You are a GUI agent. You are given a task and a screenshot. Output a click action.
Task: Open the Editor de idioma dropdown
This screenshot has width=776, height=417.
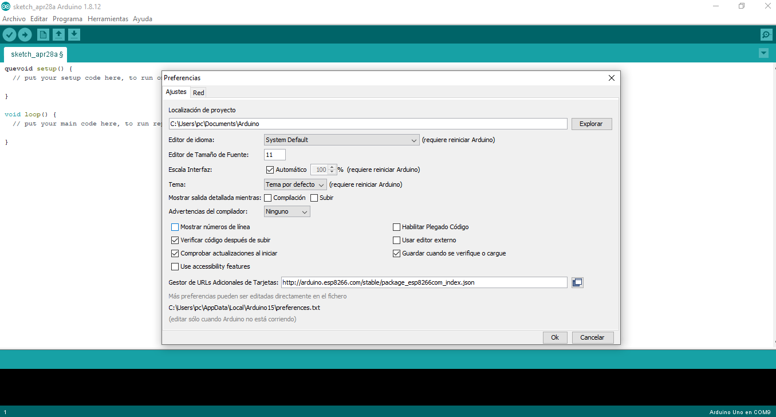341,140
